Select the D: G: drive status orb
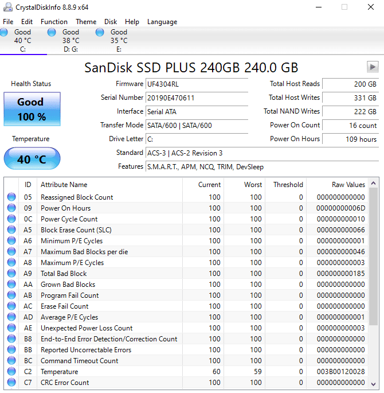 [52, 33]
